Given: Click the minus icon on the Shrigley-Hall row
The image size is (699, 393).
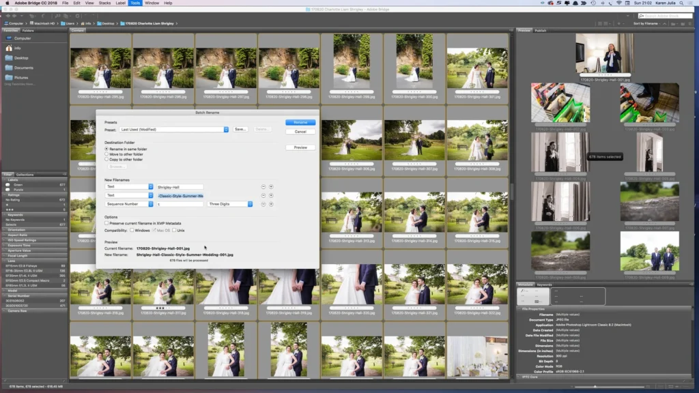Looking at the screenshot, I should (x=263, y=186).
